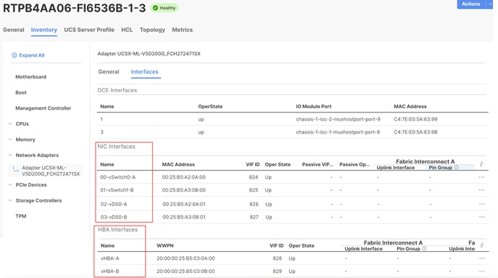Click VIF ID 824 cell
The height and width of the screenshot is (278, 498).
(254, 177)
